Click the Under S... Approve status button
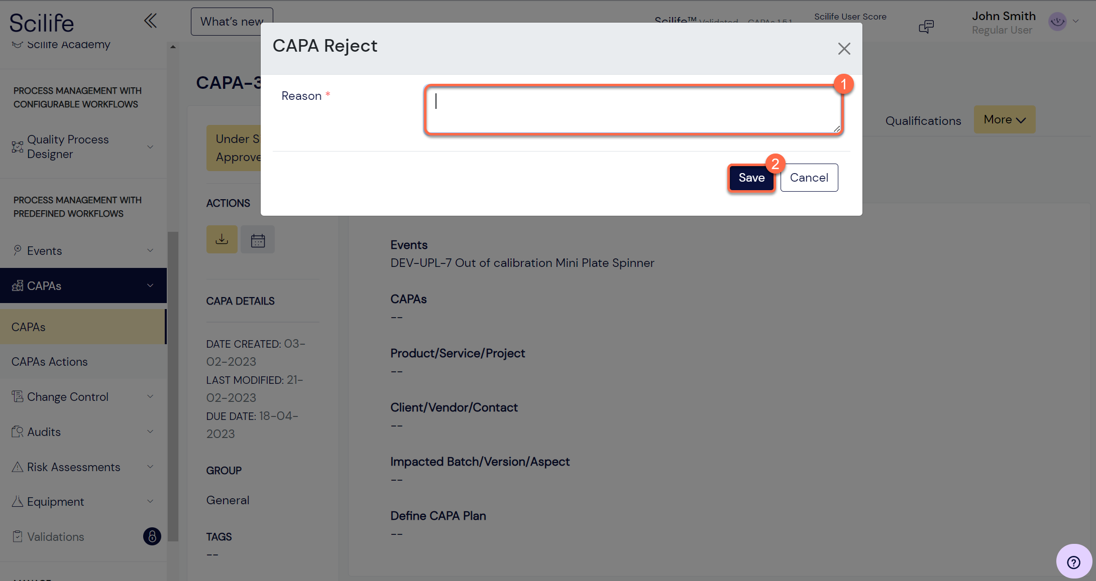1096x581 pixels. tap(234, 148)
